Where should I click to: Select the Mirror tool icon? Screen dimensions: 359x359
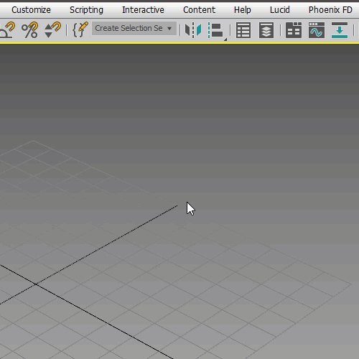(x=193, y=30)
